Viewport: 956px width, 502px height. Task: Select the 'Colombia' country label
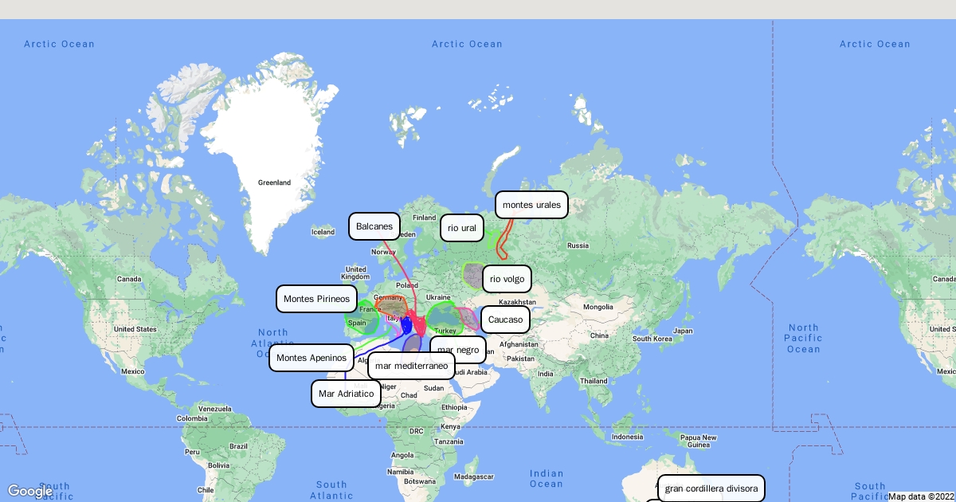tap(192, 418)
